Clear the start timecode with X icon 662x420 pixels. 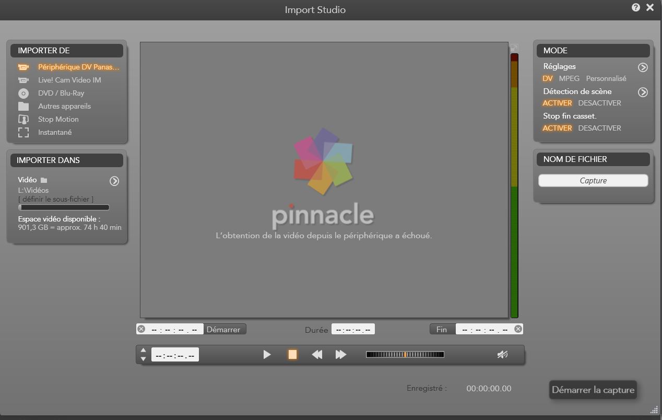coord(141,329)
